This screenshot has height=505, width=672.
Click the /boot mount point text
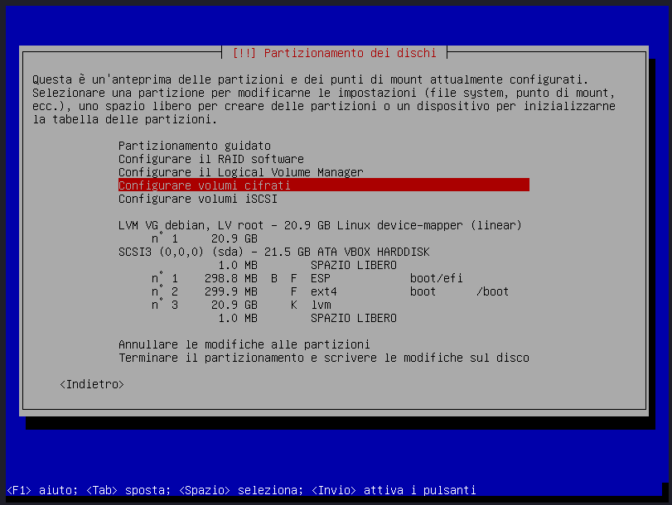(x=492, y=291)
